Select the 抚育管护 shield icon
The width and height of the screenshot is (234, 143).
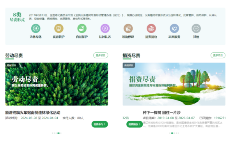[x=59, y=29]
